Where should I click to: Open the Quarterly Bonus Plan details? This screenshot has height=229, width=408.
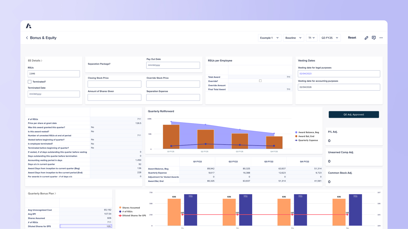tap(56, 193)
